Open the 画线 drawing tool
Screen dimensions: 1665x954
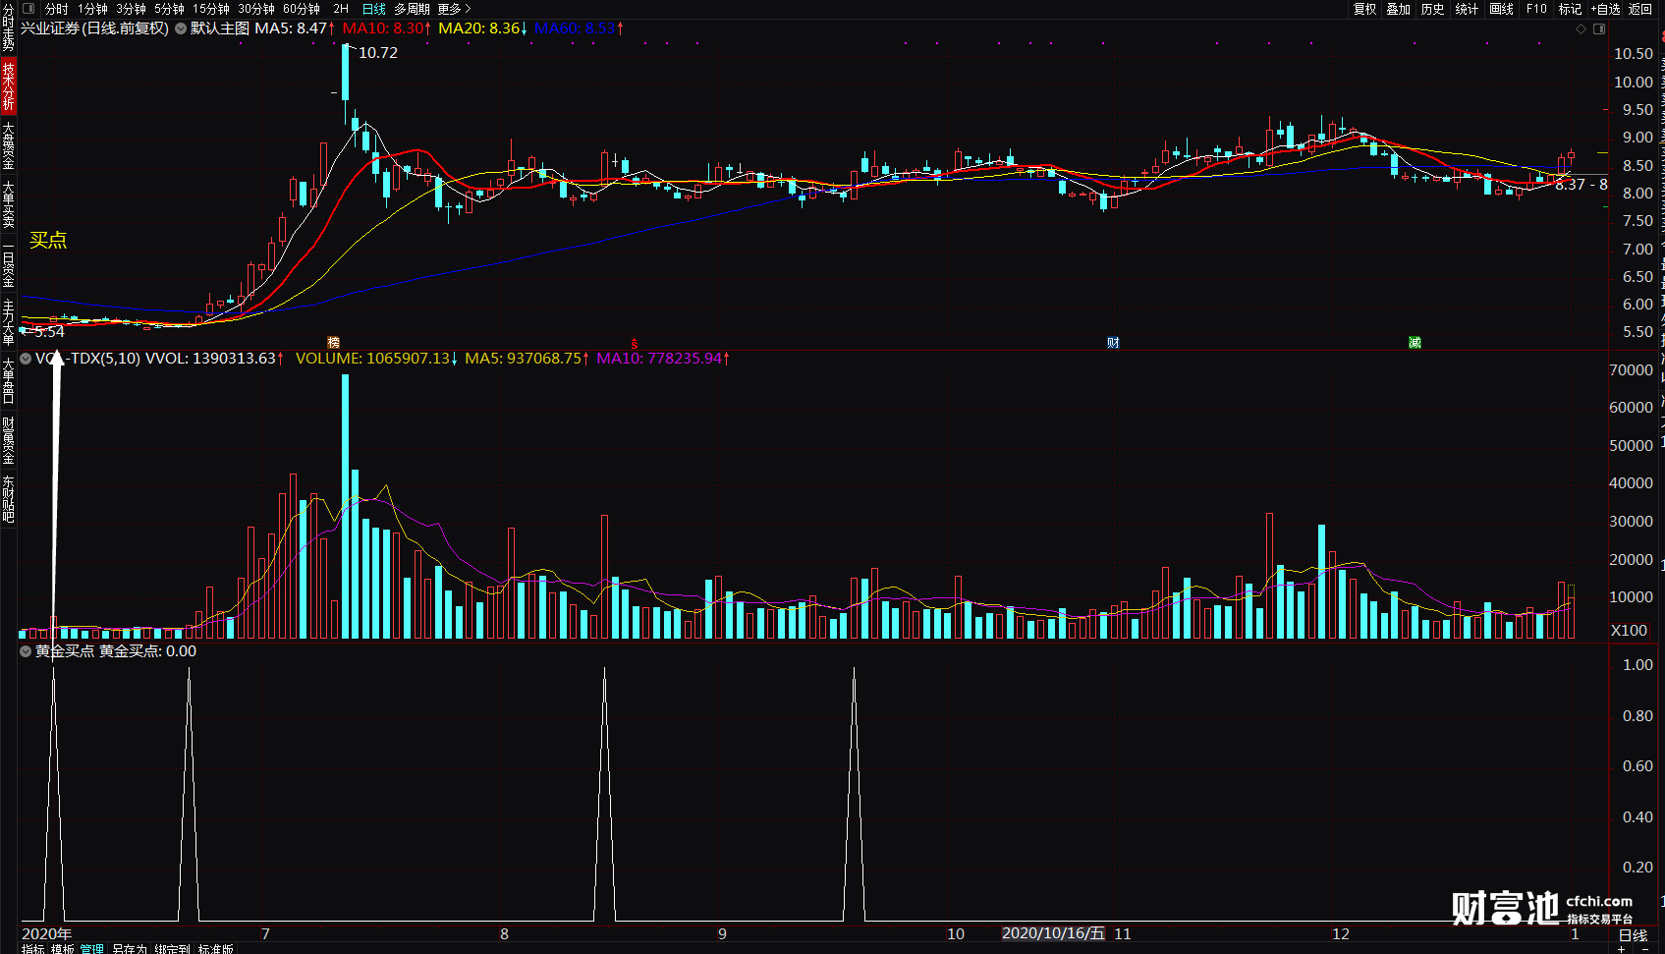1502,9
